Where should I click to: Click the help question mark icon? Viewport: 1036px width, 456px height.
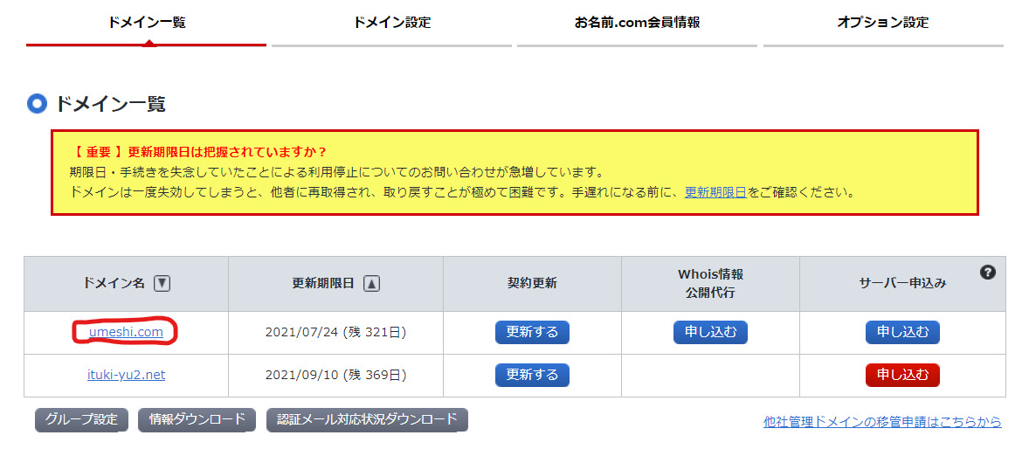pyautogui.click(x=988, y=272)
